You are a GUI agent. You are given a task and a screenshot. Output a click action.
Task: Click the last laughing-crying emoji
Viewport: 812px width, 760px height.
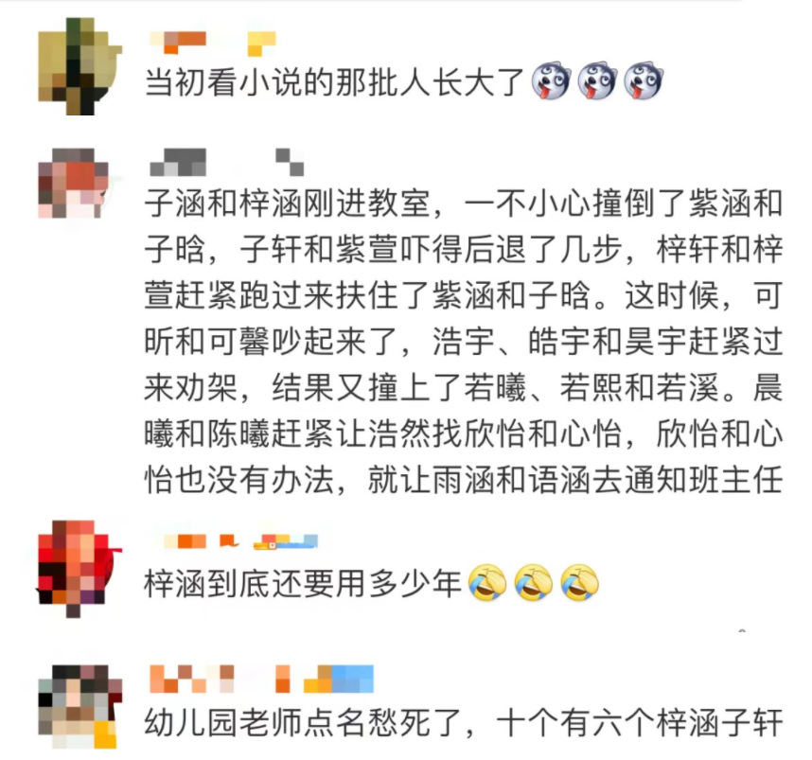click(x=580, y=583)
